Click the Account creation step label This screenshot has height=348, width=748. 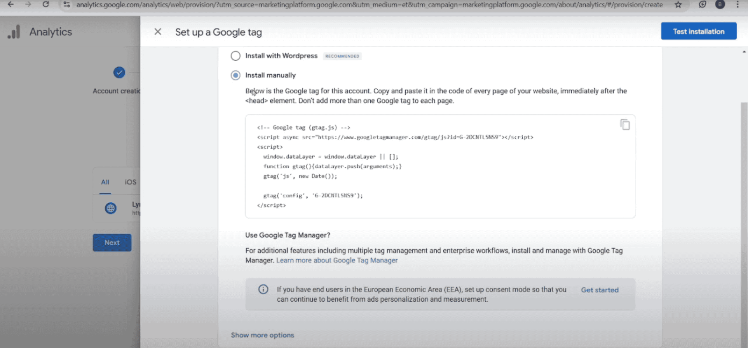tap(116, 91)
